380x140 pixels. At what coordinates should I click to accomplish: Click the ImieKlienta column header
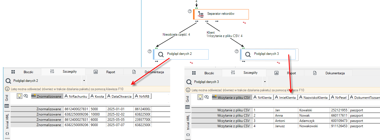click(285, 97)
